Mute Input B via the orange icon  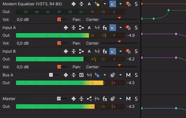(128, 51)
